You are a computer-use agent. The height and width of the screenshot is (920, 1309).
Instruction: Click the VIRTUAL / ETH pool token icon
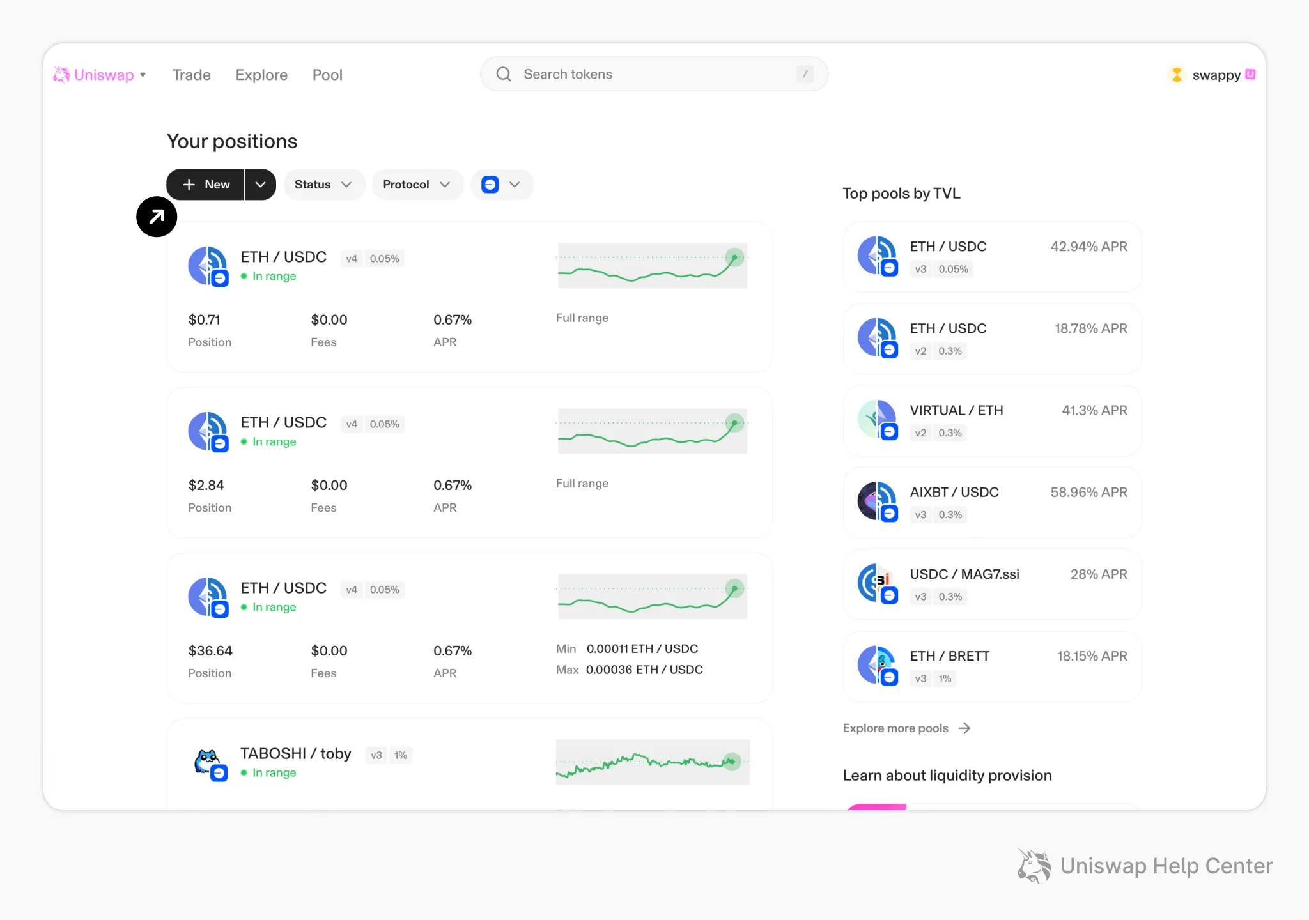pyautogui.click(x=877, y=419)
